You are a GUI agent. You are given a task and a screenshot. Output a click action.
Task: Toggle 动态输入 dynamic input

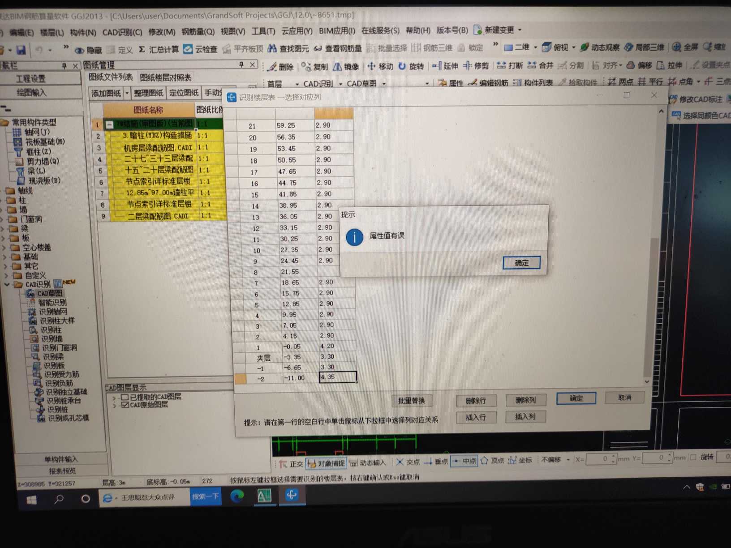[367, 463]
